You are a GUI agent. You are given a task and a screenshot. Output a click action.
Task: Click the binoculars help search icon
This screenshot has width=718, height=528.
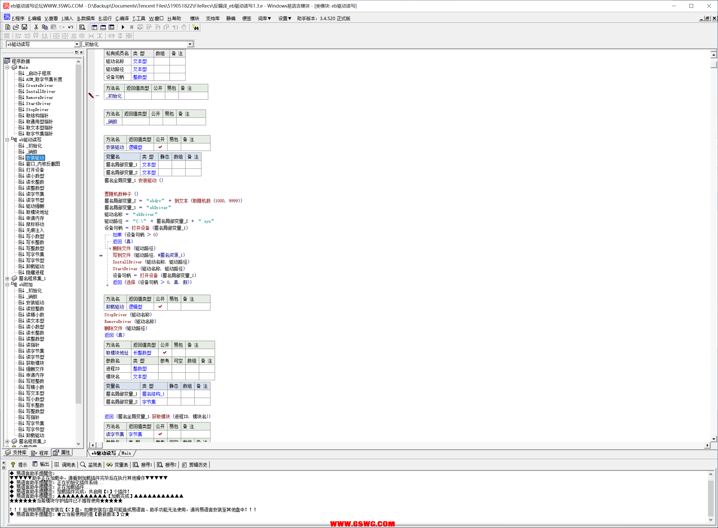point(195,27)
